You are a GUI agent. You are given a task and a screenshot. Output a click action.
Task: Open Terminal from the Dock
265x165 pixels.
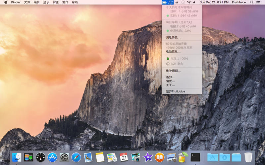195,157
